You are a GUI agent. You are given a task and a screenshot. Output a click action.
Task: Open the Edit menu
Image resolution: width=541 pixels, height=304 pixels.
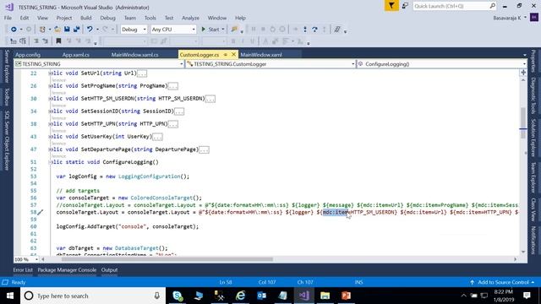pos(25,18)
